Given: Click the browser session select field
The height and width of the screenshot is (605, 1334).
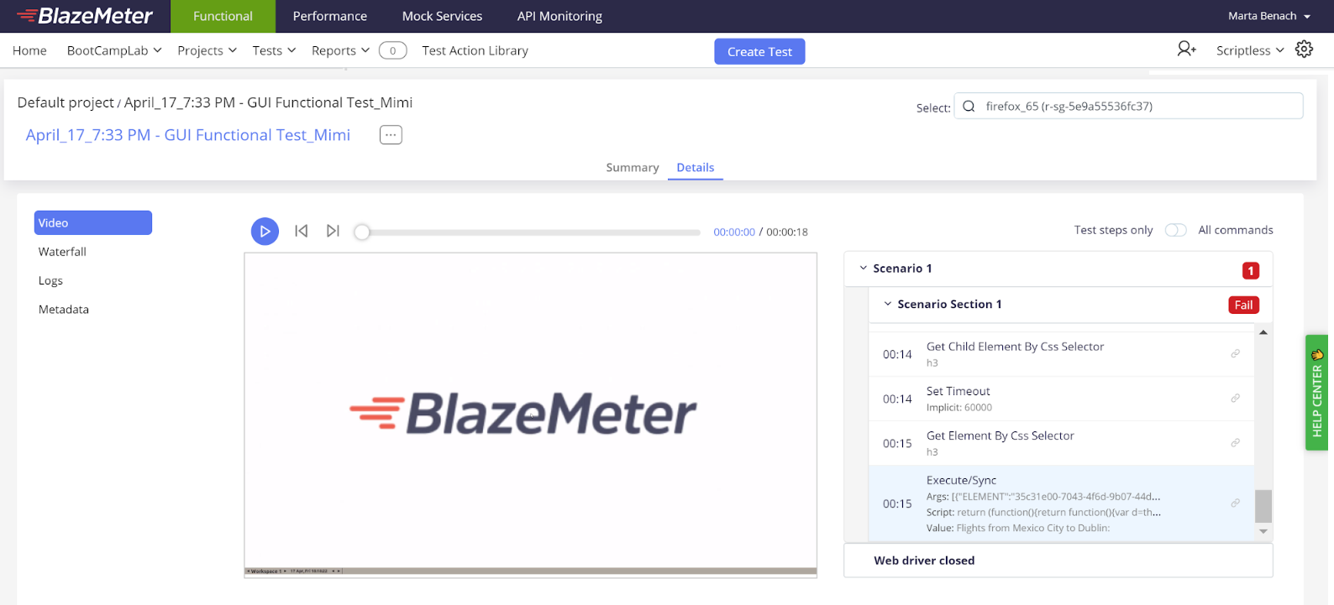Looking at the screenshot, I should 1128,107.
